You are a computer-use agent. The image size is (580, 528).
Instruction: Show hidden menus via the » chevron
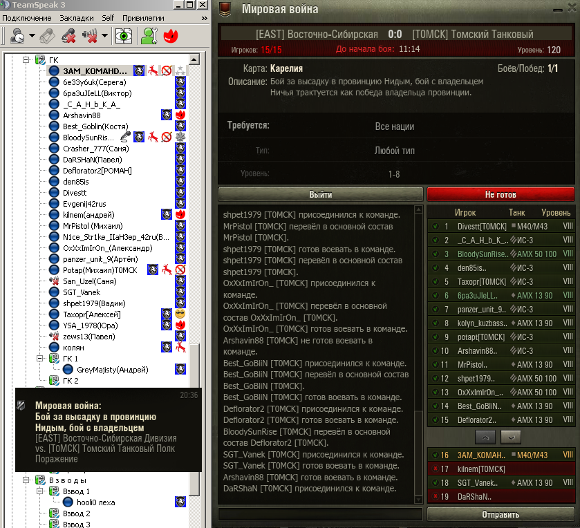coord(204,18)
